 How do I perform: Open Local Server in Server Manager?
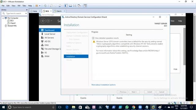(x=50, y=34)
